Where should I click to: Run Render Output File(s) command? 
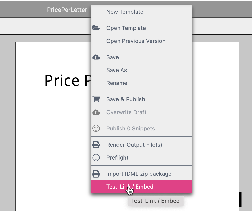pos(134,145)
